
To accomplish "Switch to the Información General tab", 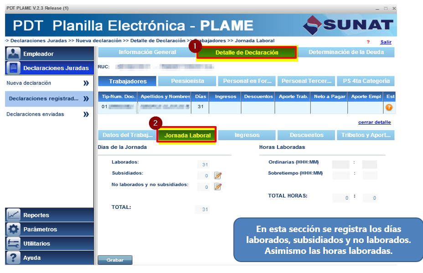I will click(x=147, y=52).
